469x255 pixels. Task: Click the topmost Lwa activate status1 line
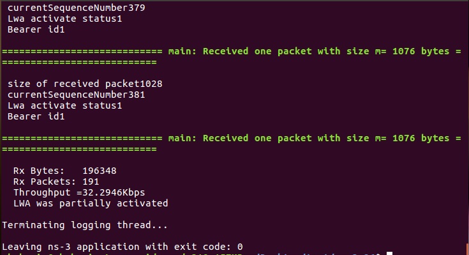click(64, 19)
